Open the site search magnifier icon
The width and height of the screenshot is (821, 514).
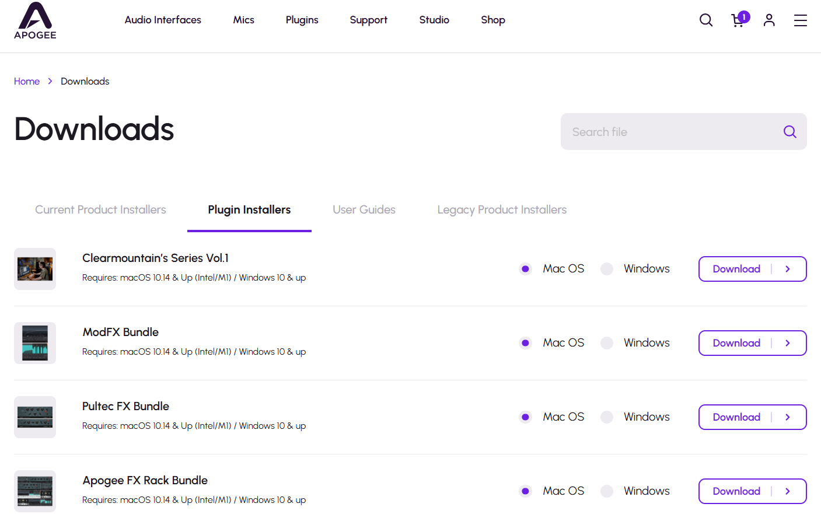(x=706, y=20)
